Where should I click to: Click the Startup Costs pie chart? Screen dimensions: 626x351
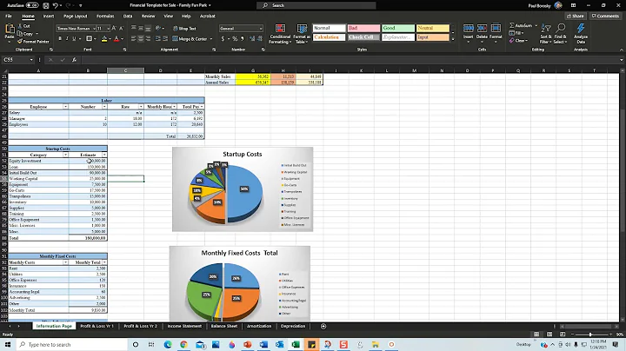pos(243,189)
